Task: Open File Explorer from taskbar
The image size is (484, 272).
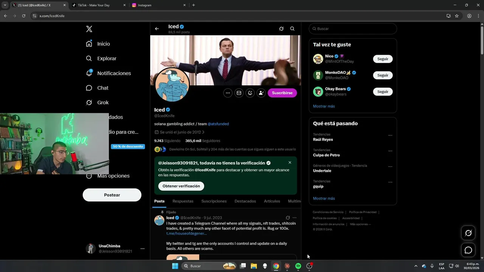Action: click(x=254, y=266)
